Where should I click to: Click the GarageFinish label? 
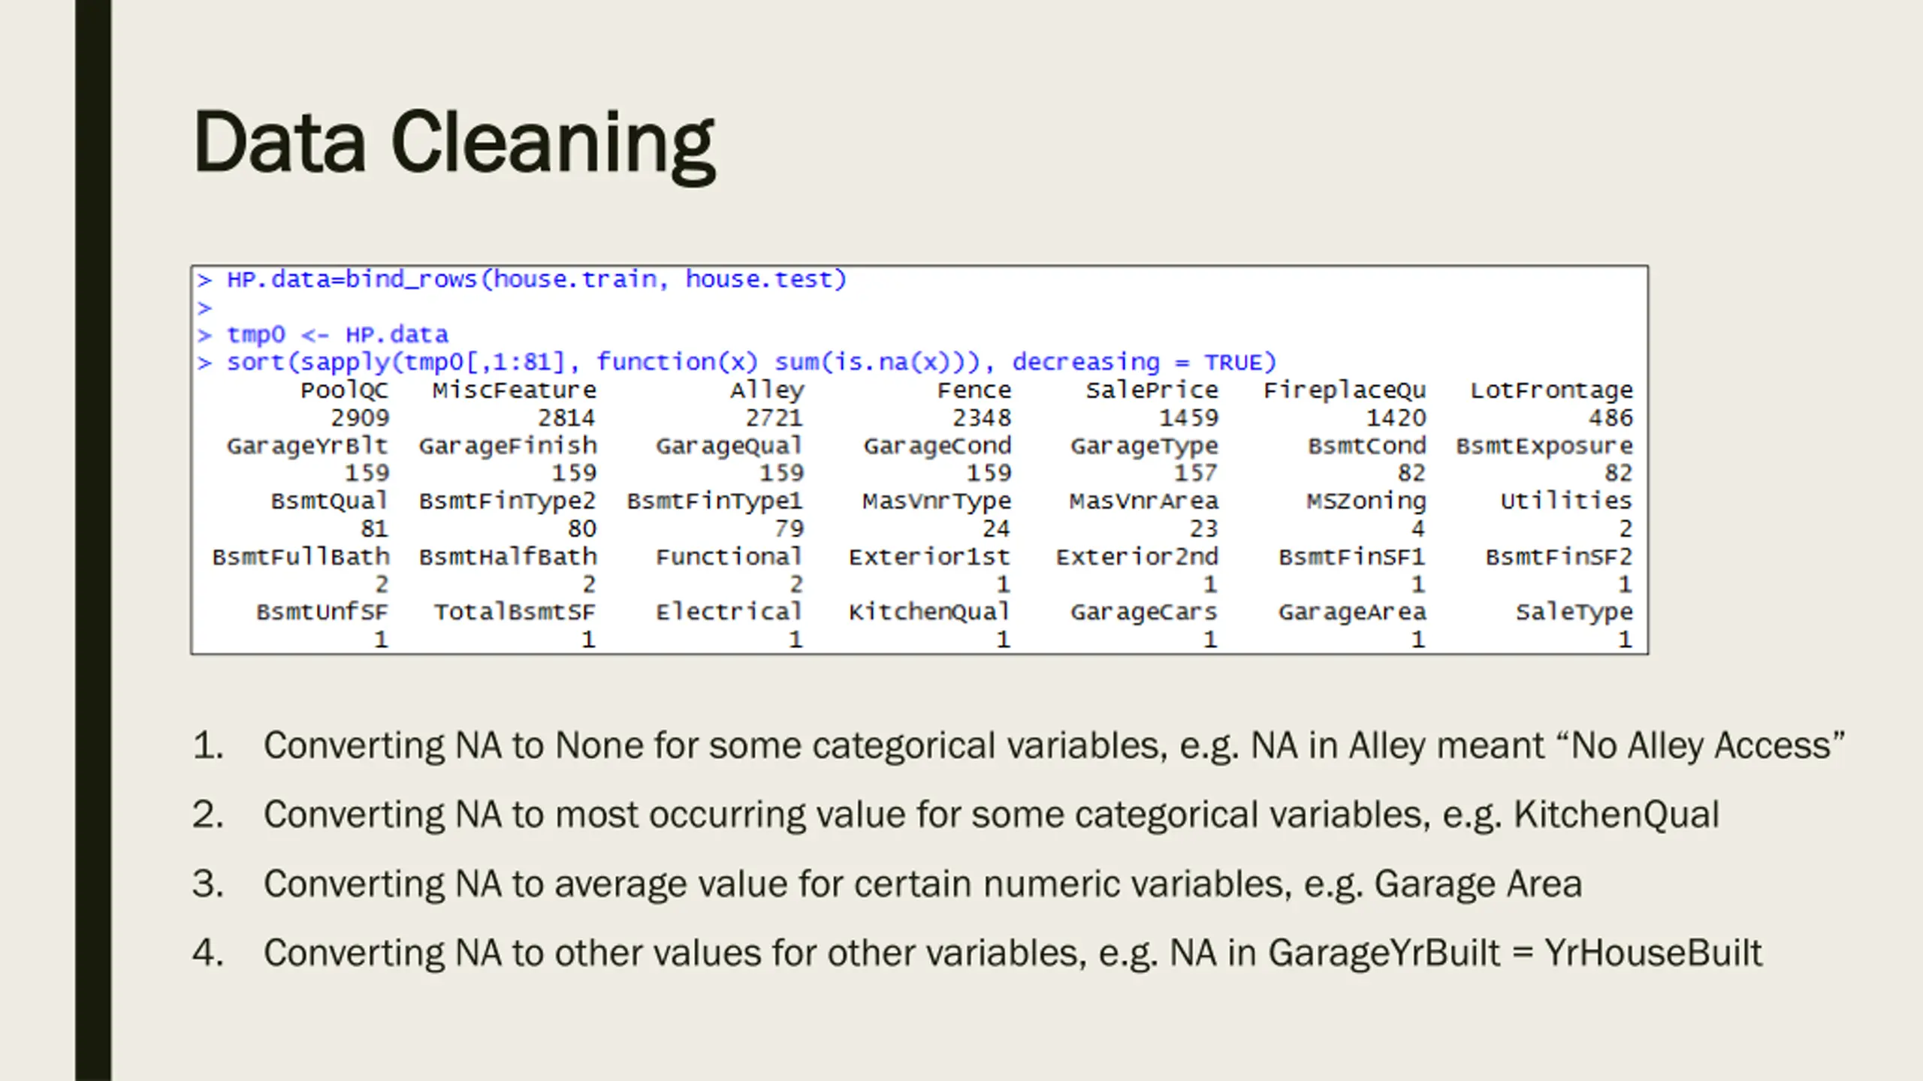[508, 447]
